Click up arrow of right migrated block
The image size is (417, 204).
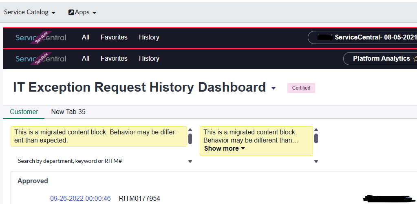(x=316, y=130)
